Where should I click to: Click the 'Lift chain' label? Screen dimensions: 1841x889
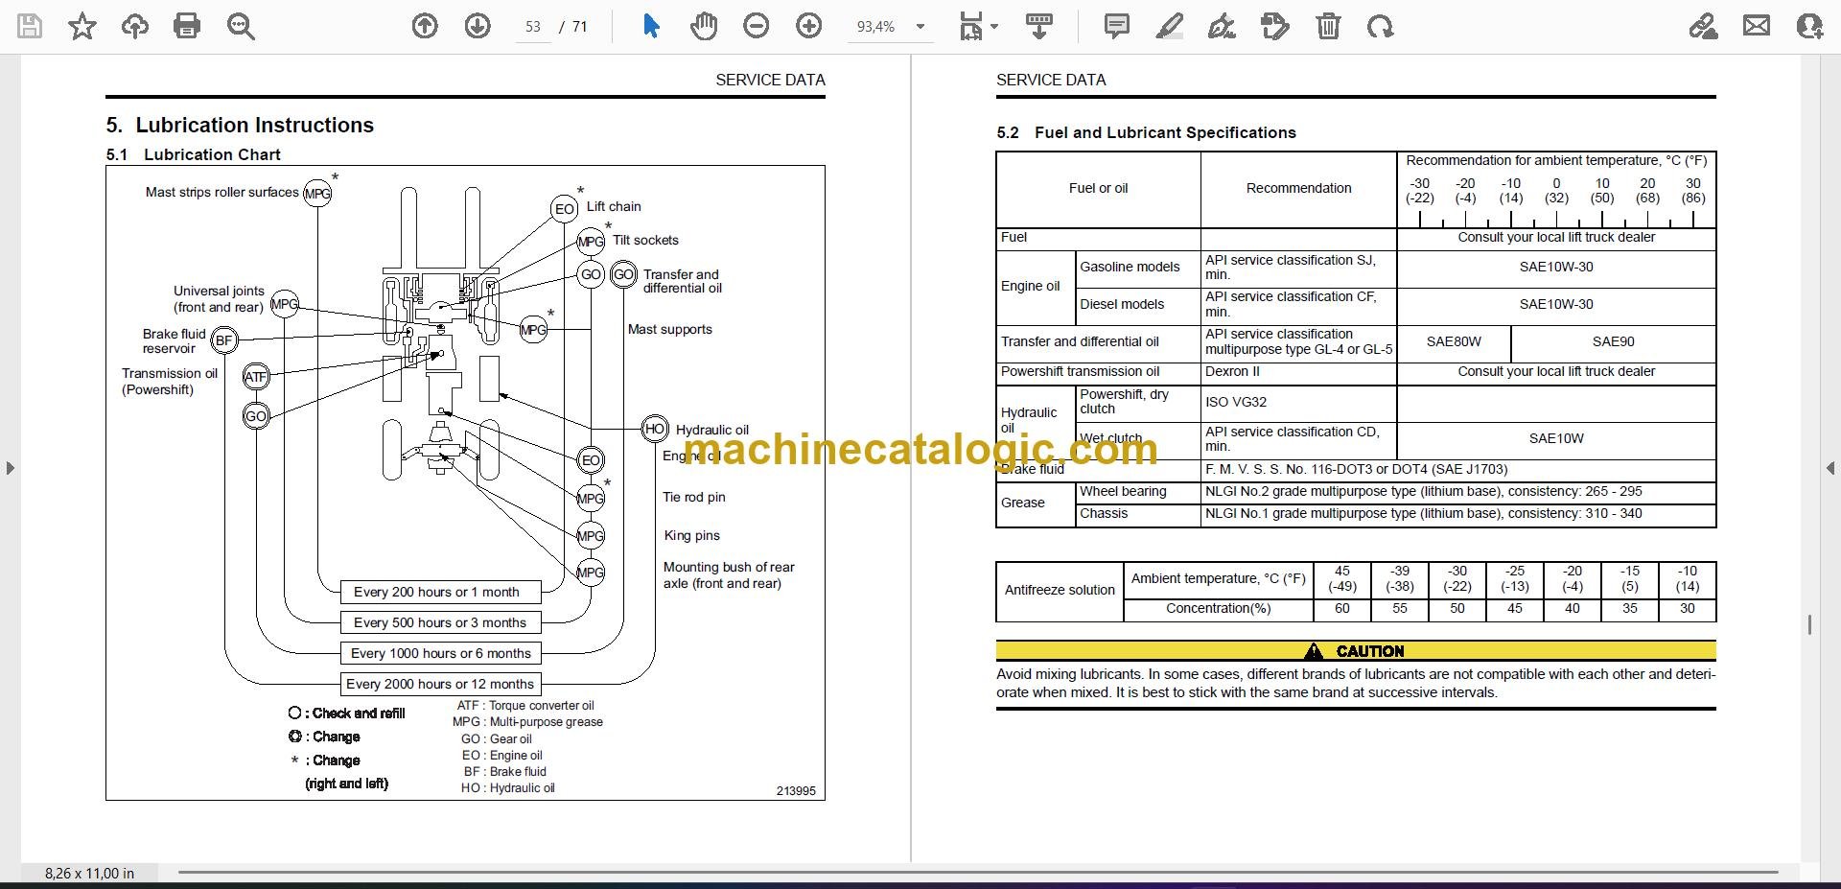pyautogui.click(x=614, y=206)
